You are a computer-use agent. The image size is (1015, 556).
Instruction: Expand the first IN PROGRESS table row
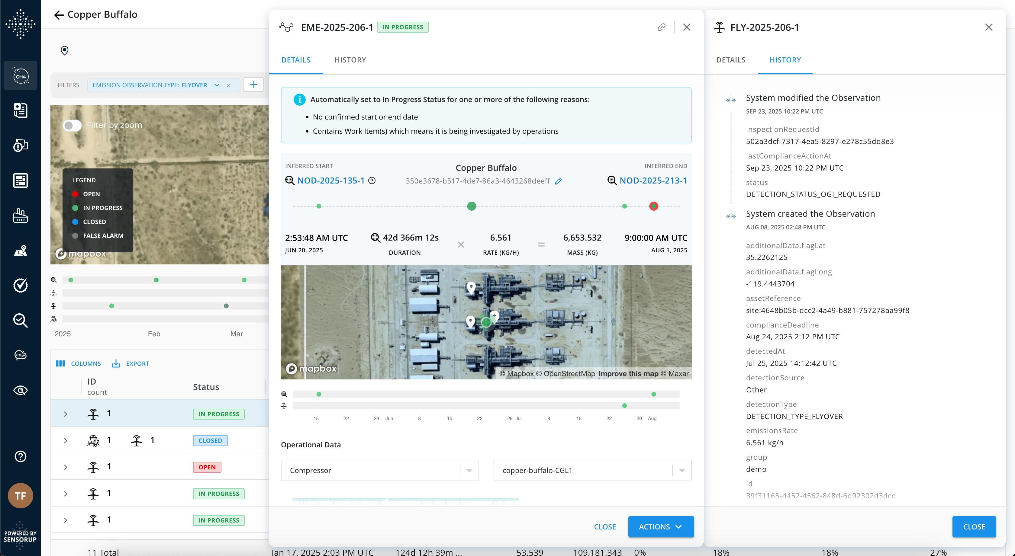[x=66, y=414]
